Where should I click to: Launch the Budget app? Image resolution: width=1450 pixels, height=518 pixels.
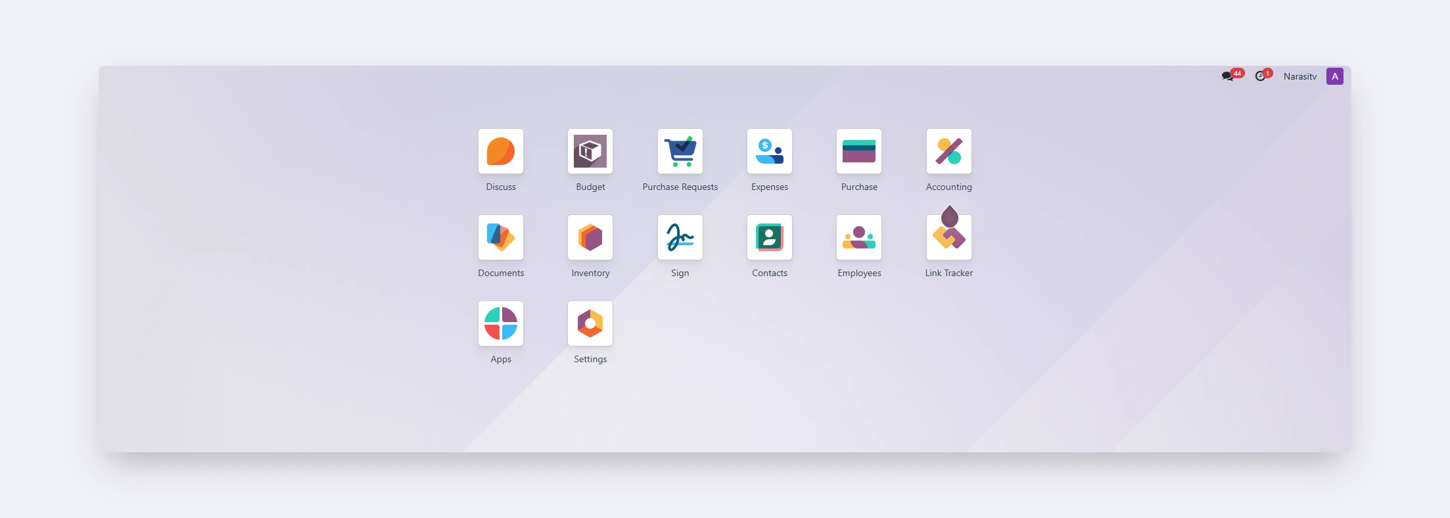click(x=590, y=151)
